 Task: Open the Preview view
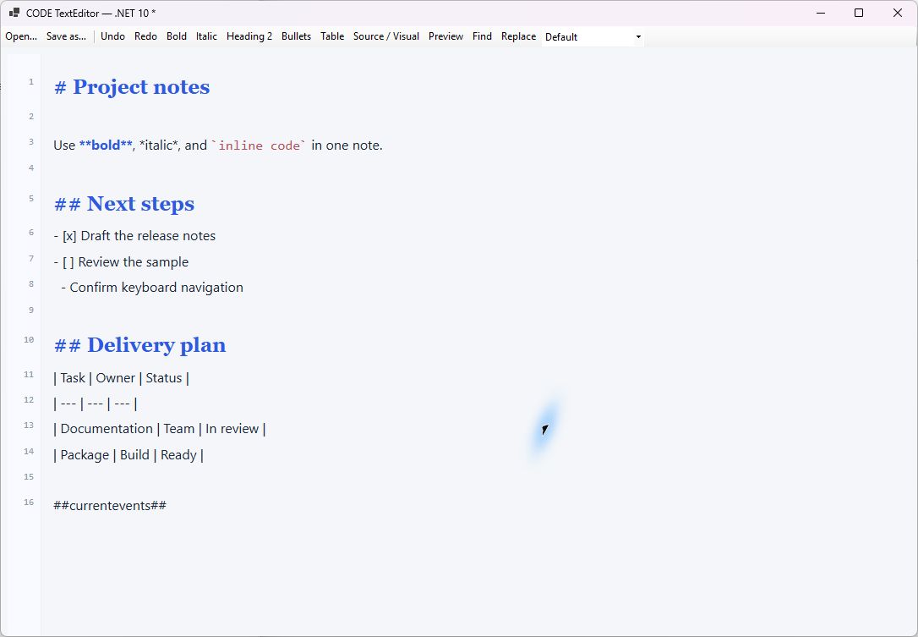pos(445,36)
